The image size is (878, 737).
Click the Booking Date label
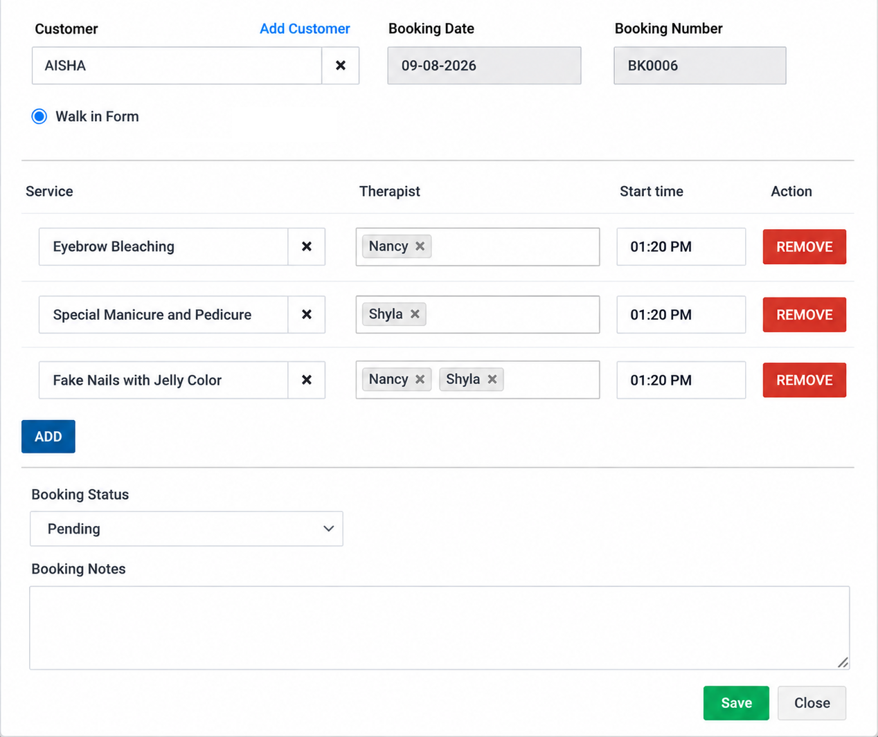point(431,28)
